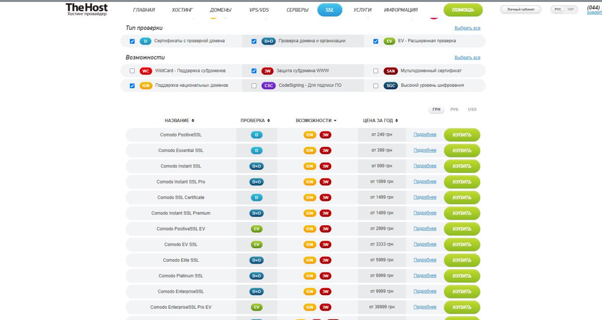Uncheck EV extended validation checkbox

(376, 41)
